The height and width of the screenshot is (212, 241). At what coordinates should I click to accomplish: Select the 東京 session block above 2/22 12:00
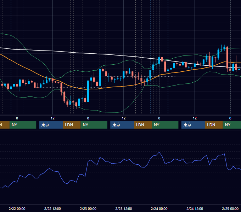(x=51, y=125)
